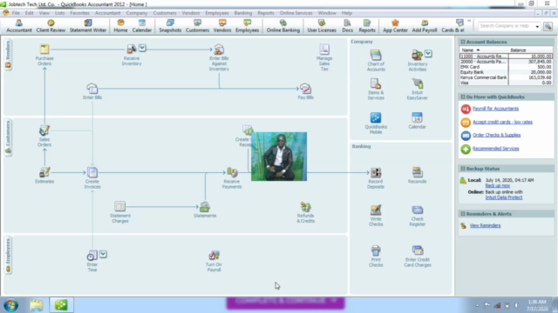This screenshot has width=558, height=313.
Task: Open QuickBooks Mobile
Action: [x=376, y=117]
